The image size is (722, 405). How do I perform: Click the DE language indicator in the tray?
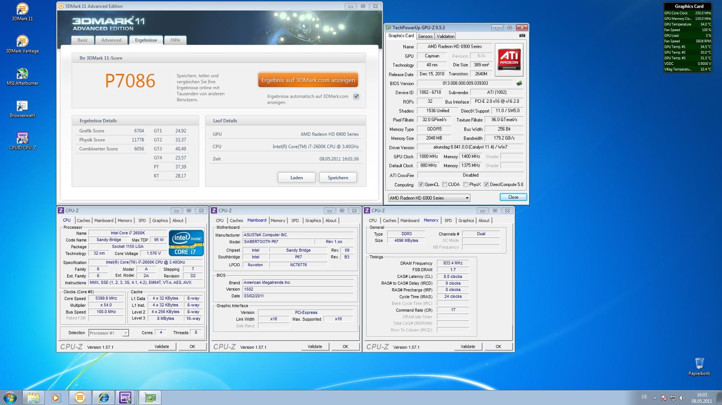click(x=644, y=397)
